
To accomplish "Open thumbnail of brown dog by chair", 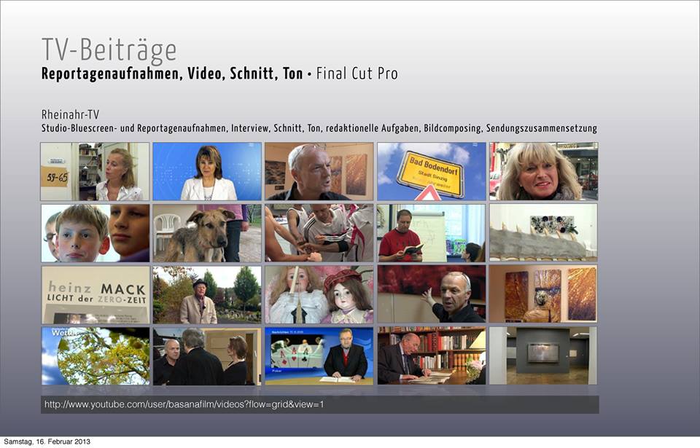I will pyautogui.click(x=207, y=233).
